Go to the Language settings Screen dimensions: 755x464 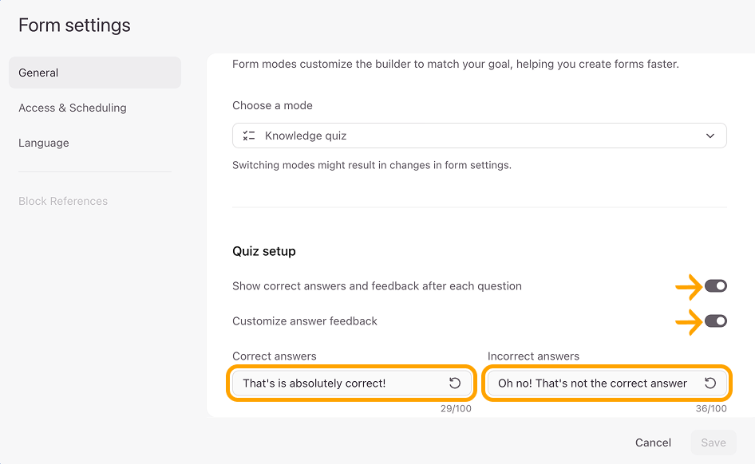(44, 143)
